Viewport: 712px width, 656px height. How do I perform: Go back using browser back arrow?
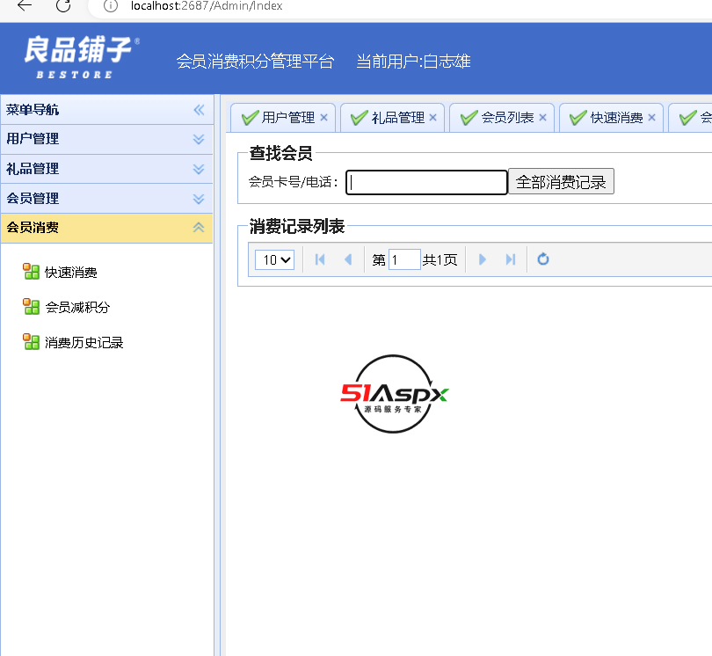click(25, 6)
